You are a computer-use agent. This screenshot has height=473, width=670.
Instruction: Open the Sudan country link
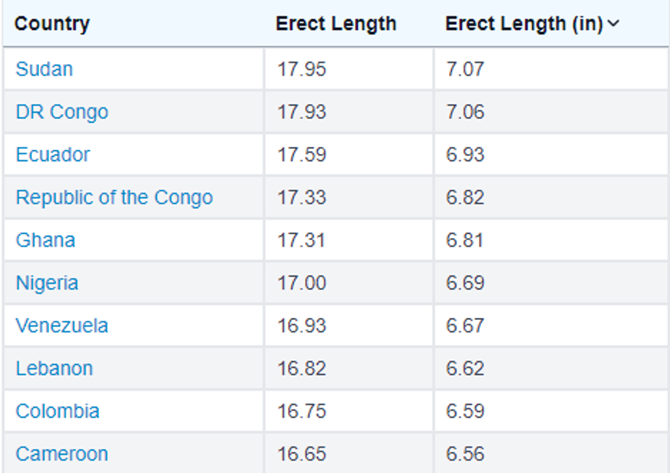pyautogui.click(x=44, y=69)
